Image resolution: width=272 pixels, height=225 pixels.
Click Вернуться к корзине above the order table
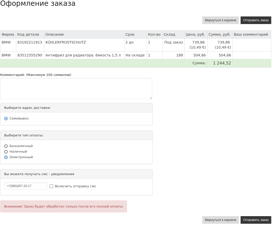point(220,20)
